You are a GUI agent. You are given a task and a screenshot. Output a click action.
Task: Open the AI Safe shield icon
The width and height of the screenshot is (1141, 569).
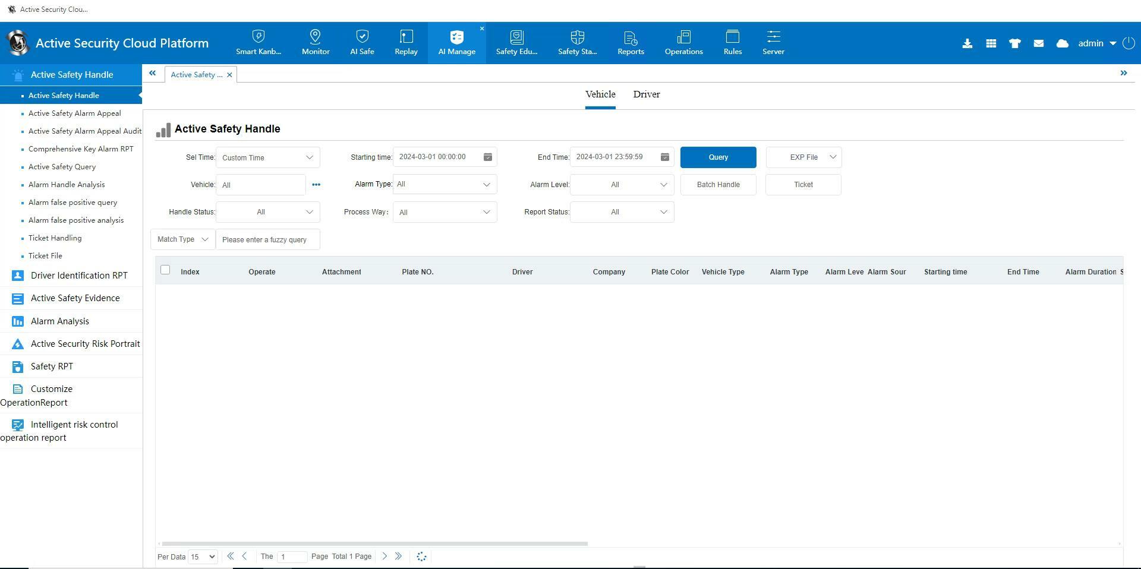pyautogui.click(x=362, y=37)
